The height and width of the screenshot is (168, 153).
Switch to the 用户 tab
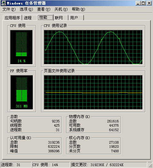click(x=76, y=18)
